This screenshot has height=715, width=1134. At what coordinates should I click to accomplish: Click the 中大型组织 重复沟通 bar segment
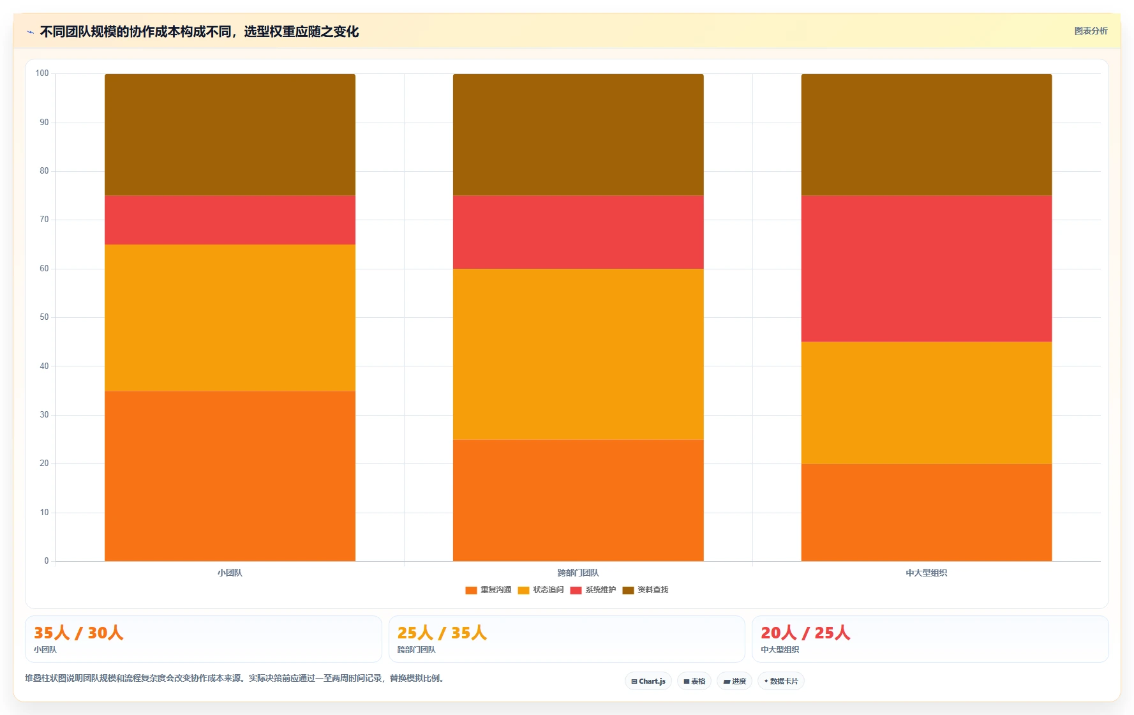927,513
